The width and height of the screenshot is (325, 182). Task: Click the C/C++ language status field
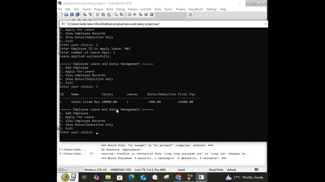[x=70, y=170]
